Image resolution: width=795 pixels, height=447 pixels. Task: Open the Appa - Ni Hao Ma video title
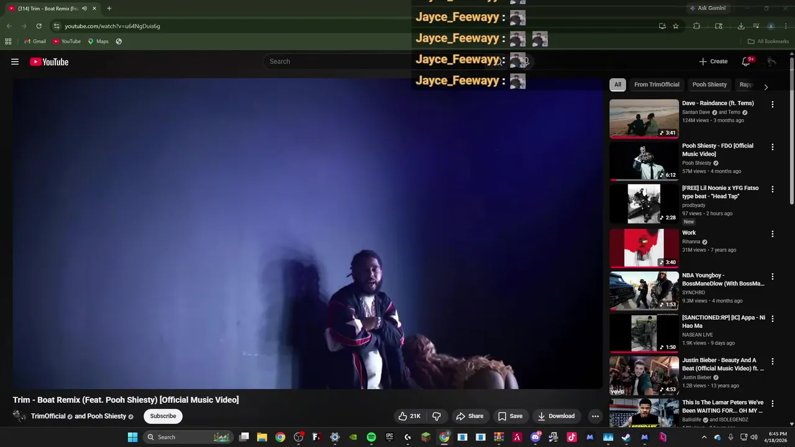pos(724,322)
